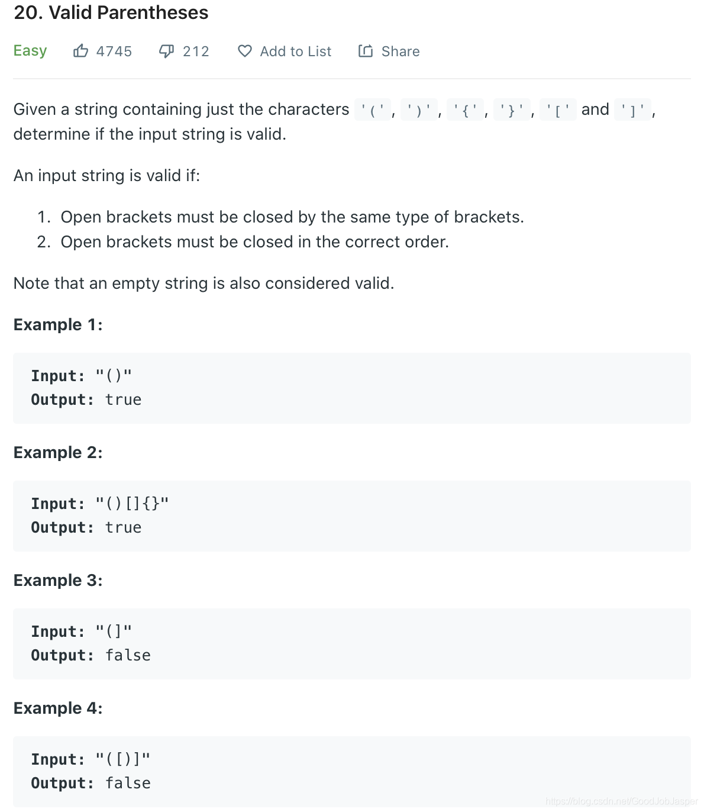Click the Share icon
Image resolution: width=704 pixels, height=812 pixels.
point(366,51)
